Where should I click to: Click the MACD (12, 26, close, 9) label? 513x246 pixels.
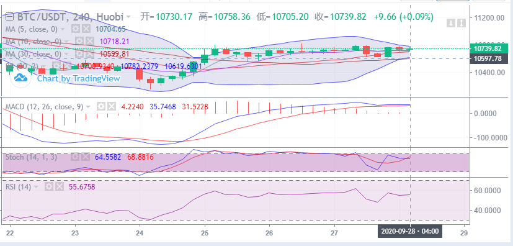(x=44, y=107)
